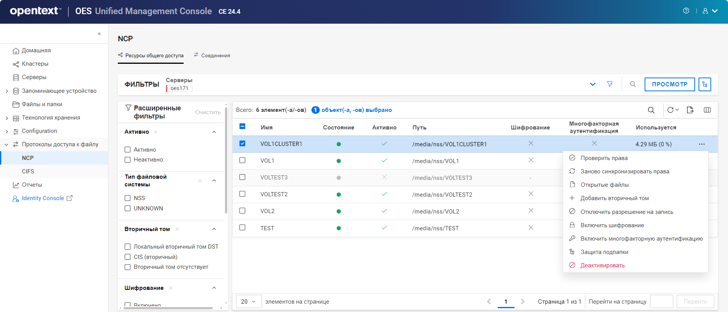Click the ПРОСМОТР button
The image size is (728, 312).
pyautogui.click(x=669, y=84)
